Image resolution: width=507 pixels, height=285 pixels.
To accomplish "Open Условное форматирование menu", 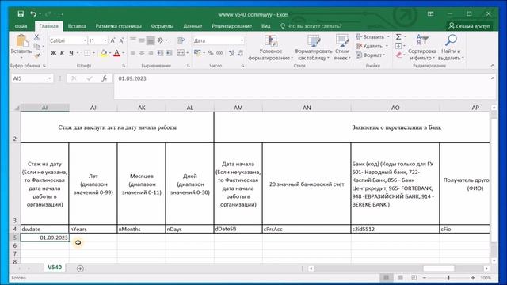I will pos(271,47).
